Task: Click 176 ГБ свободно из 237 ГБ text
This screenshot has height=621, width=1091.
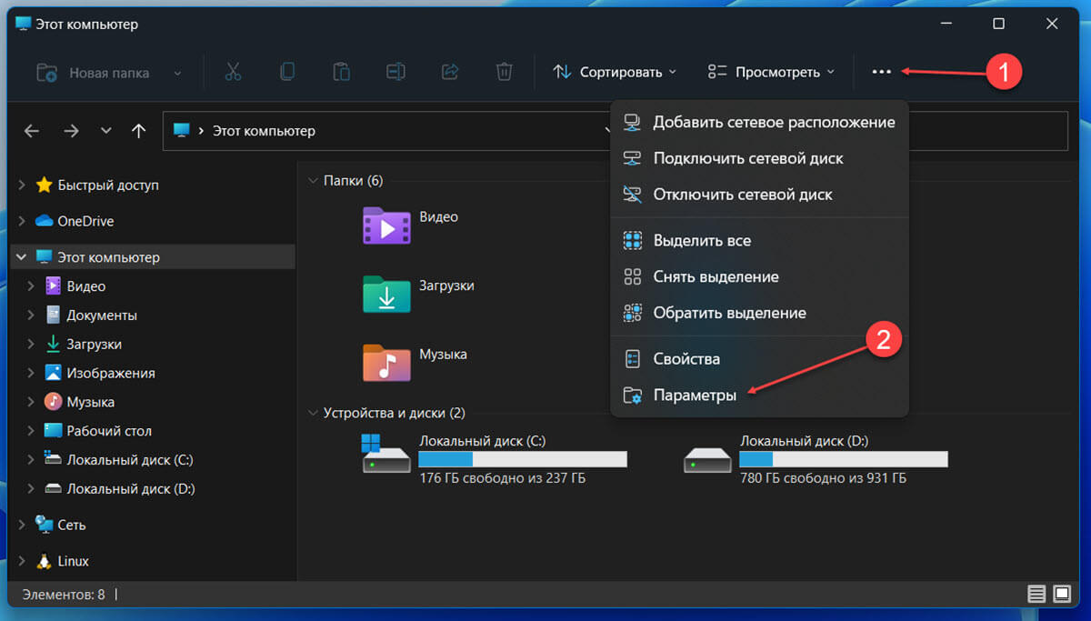Action: 503,478
